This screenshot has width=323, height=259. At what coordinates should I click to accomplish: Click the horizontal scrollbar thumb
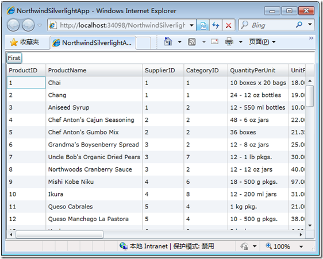coord(60,234)
